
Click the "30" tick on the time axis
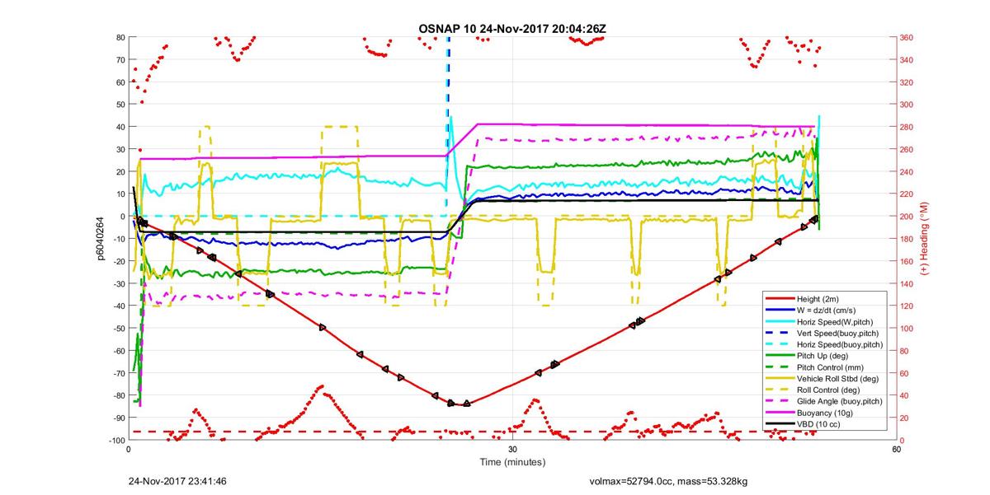(512, 450)
